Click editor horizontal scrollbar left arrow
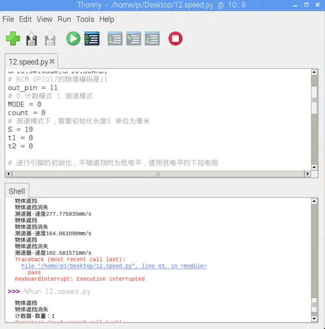325x329 pixels. point(9,174)
